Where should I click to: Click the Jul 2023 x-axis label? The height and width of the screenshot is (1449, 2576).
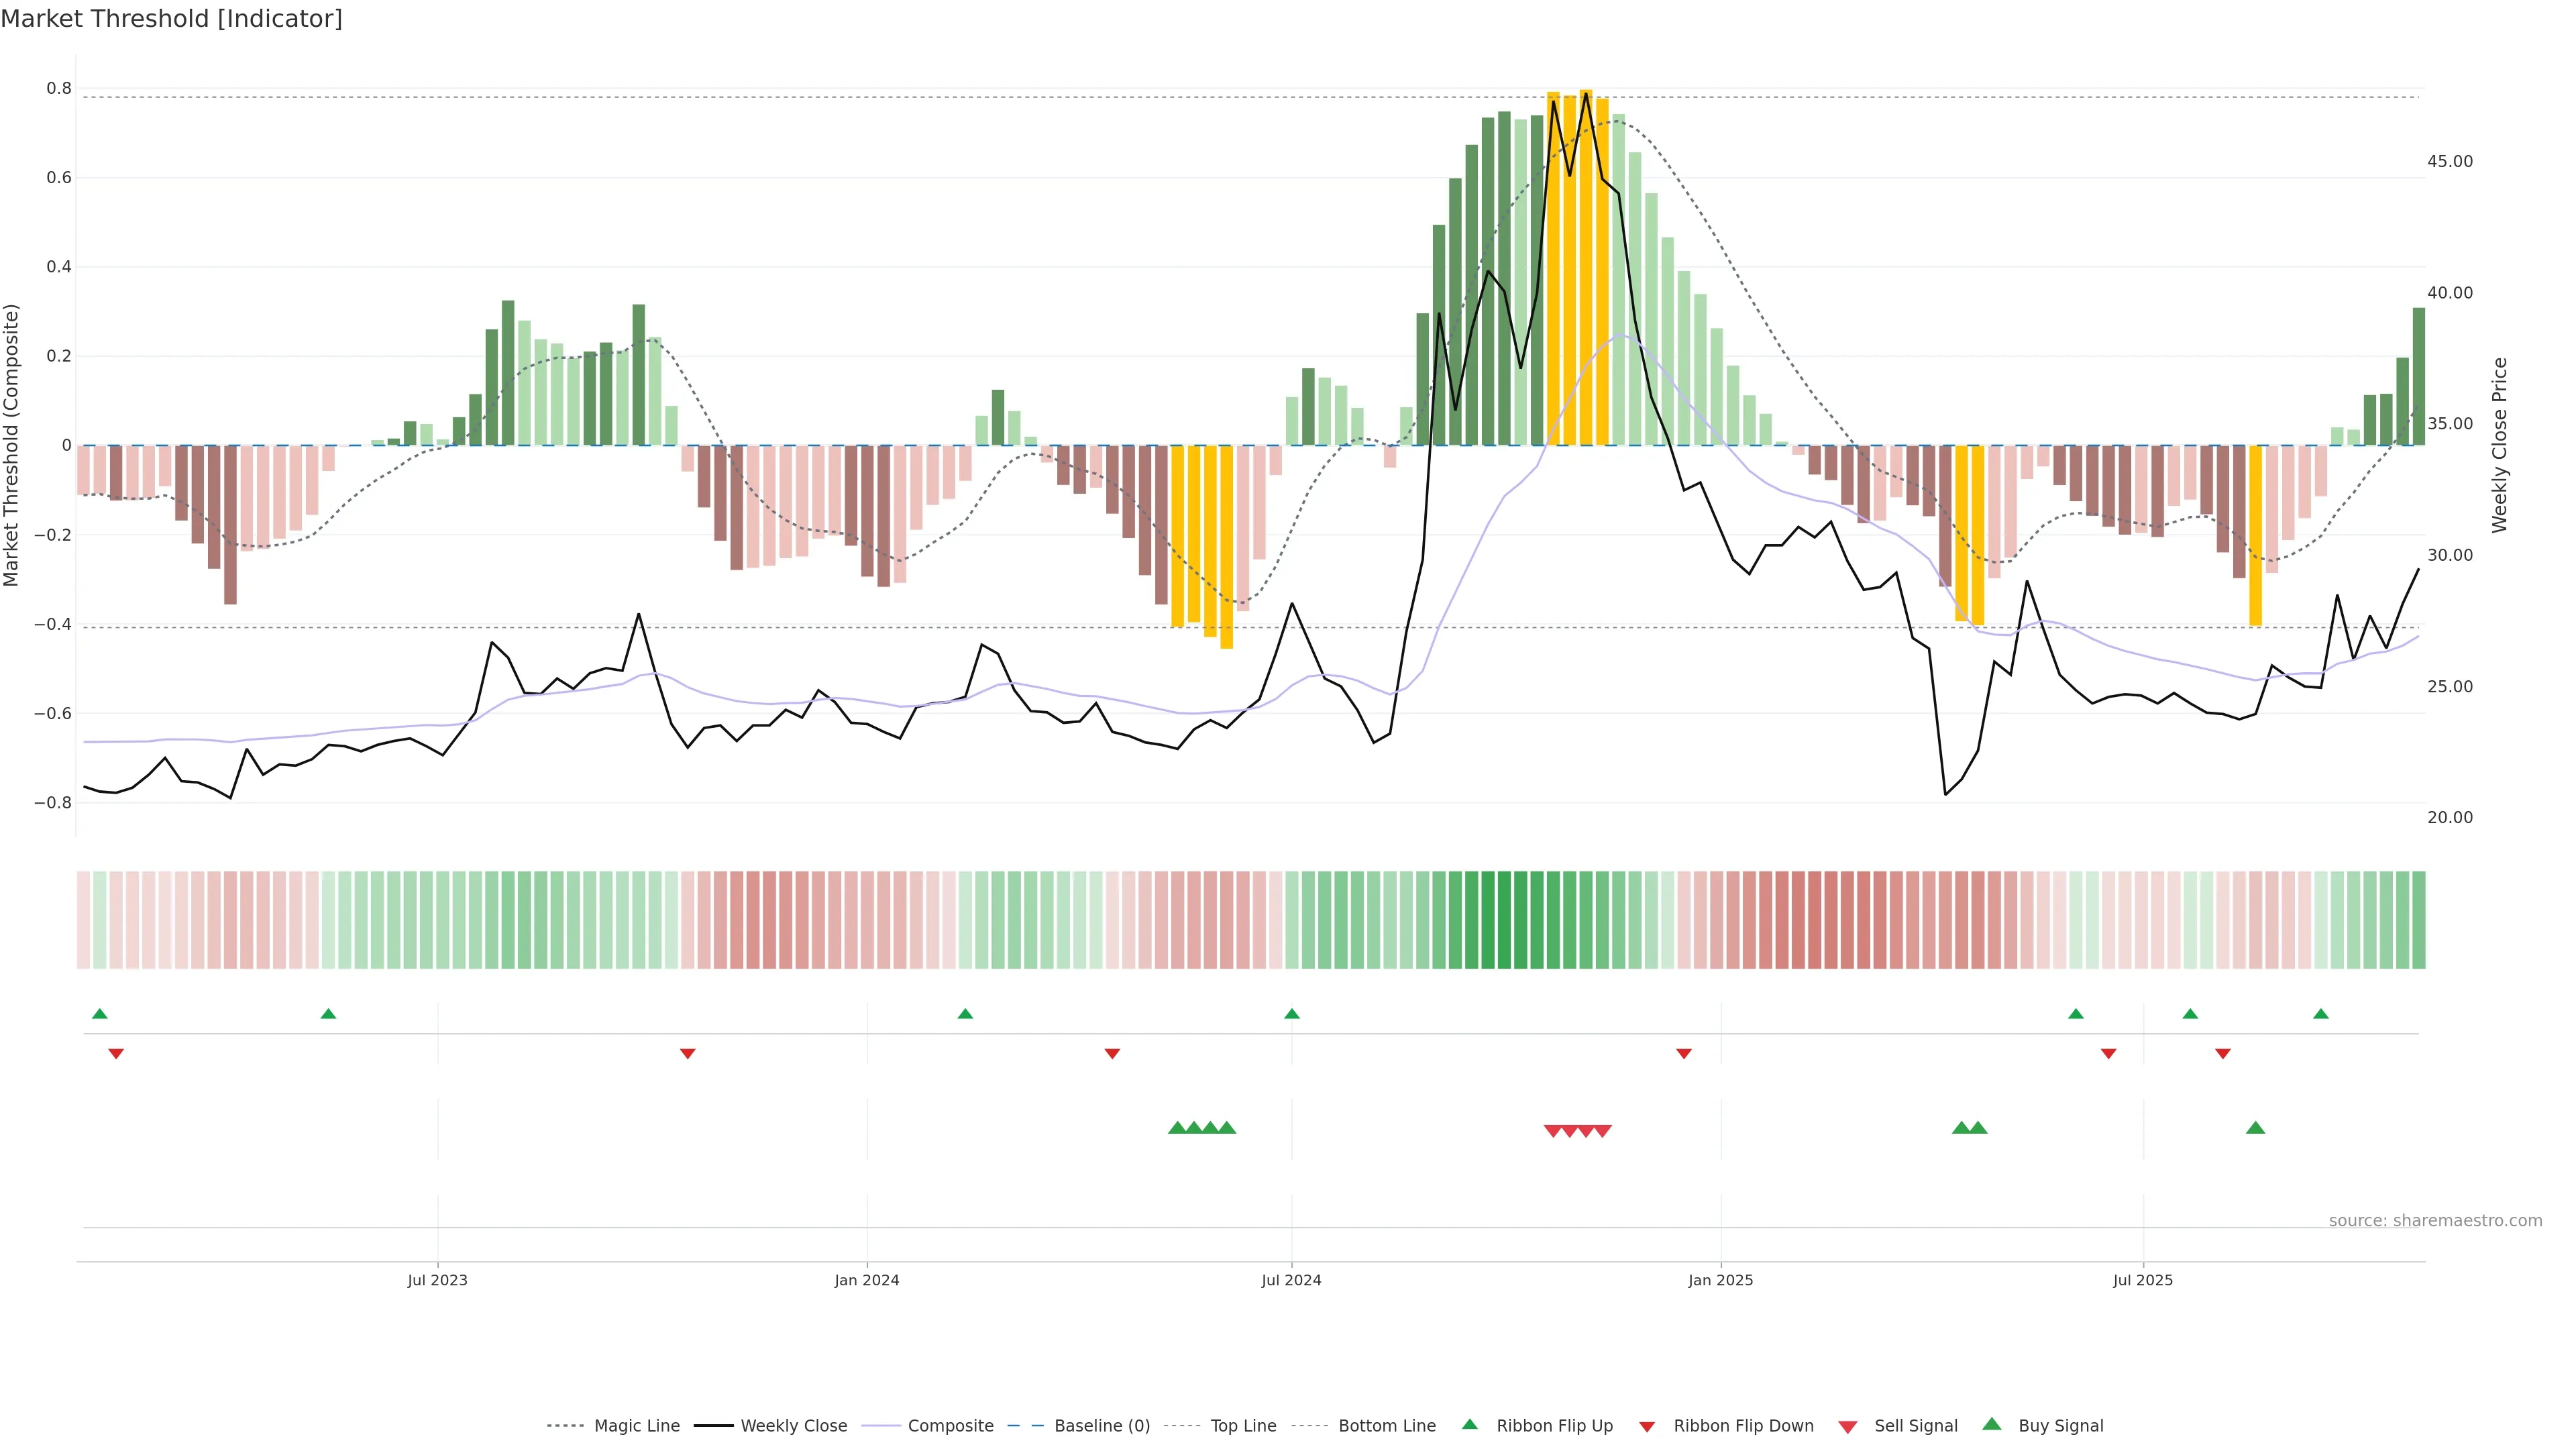(437, 1280)
